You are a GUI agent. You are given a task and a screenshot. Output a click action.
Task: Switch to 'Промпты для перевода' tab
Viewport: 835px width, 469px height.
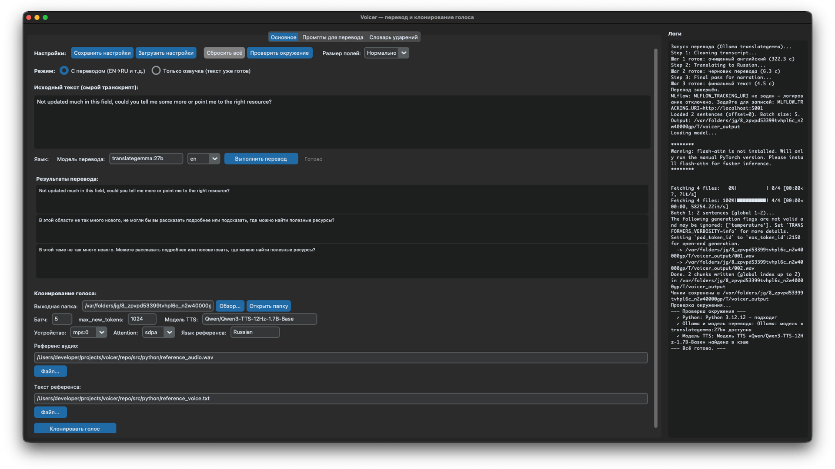coord(333,37)
